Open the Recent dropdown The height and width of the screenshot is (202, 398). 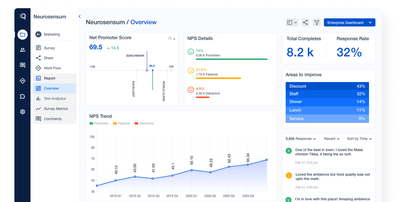tap(332, 139)
